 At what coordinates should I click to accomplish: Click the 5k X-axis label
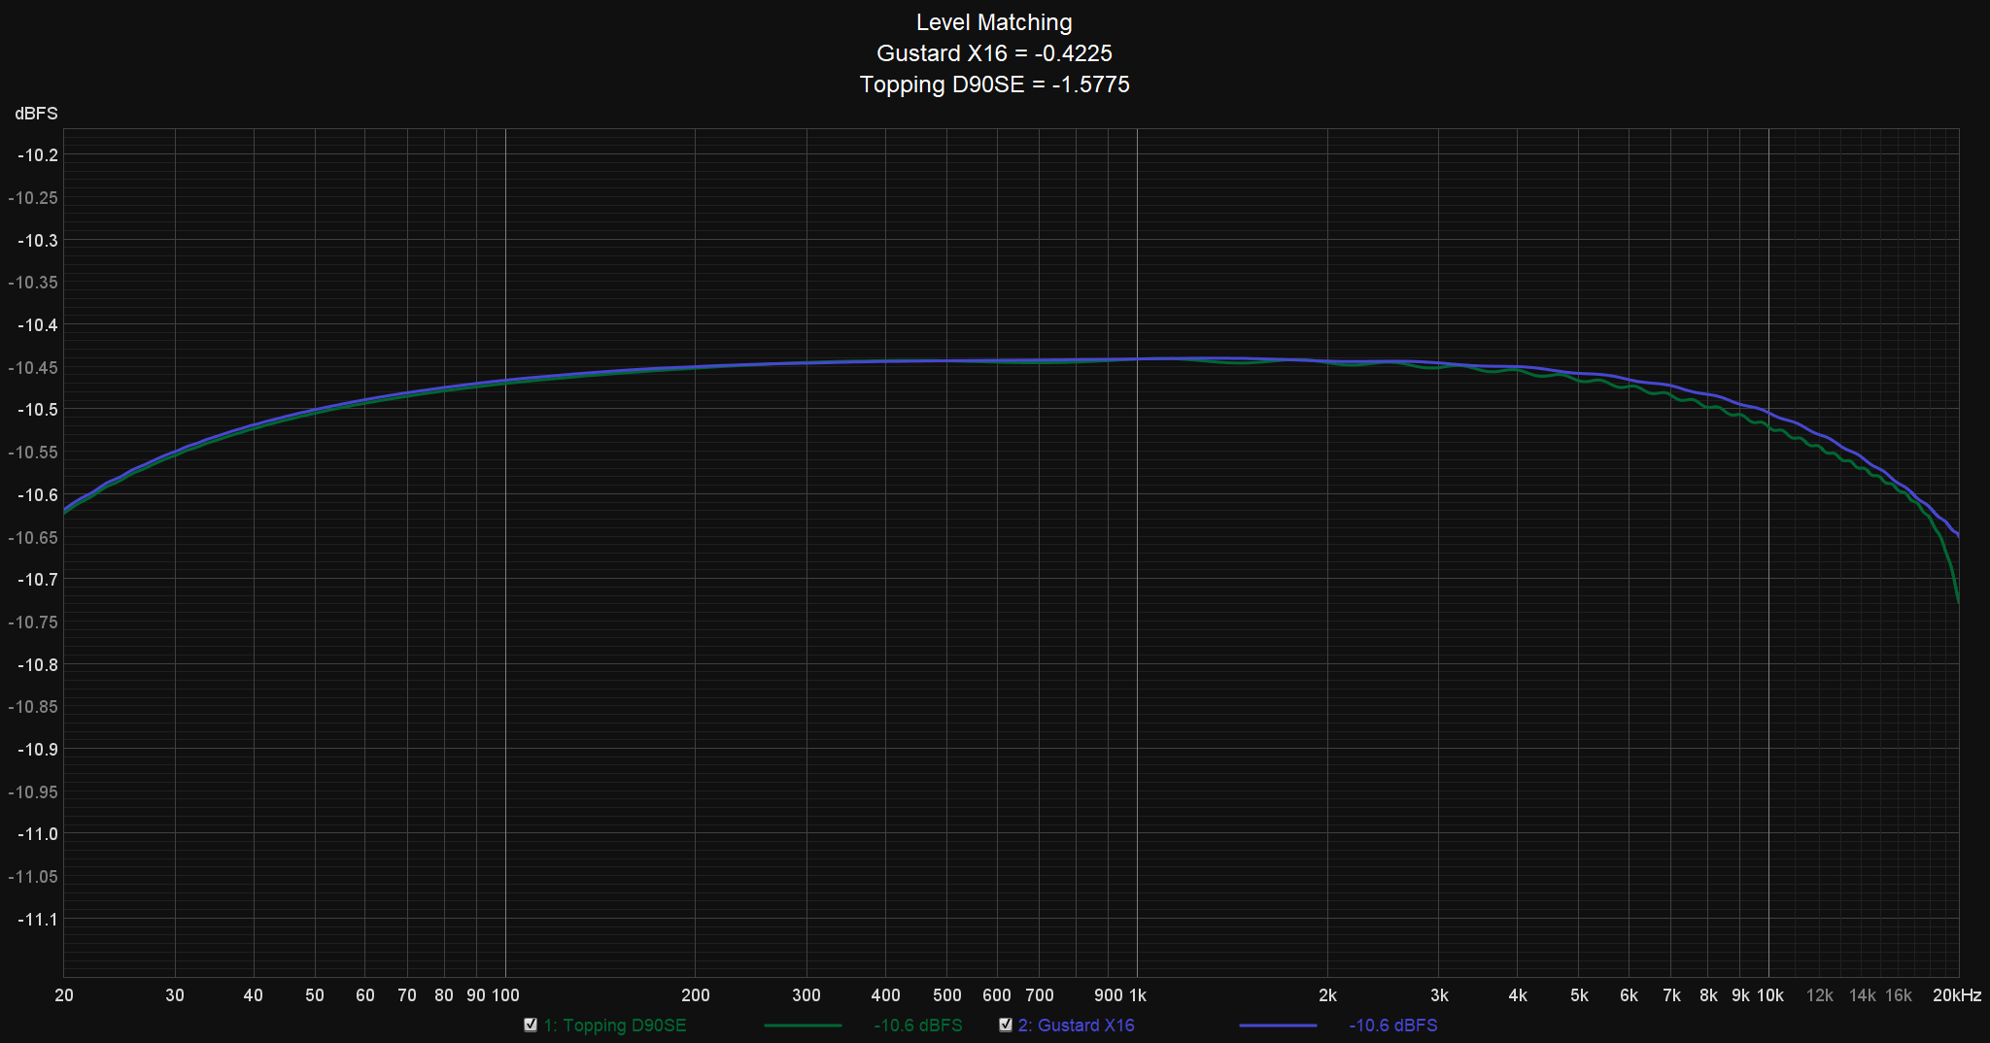(1579, 995)
